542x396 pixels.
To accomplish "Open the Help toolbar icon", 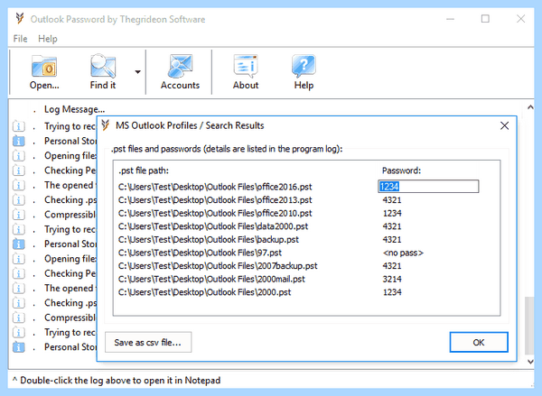I will (304, 72).
